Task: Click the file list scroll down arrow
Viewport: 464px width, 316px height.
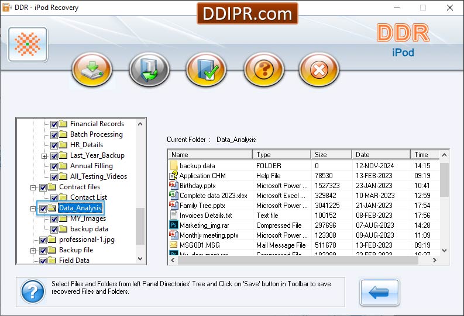Action: (x=444, y=251)
